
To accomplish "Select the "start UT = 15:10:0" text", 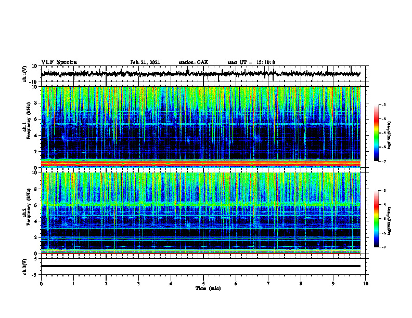I will point(251,62).
